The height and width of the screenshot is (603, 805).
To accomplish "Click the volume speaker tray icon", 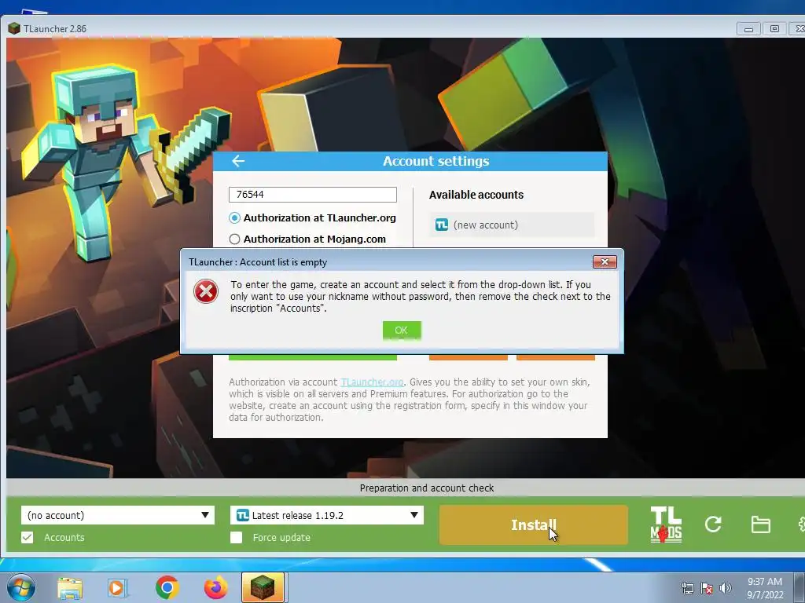I will [x=725, y=588].
